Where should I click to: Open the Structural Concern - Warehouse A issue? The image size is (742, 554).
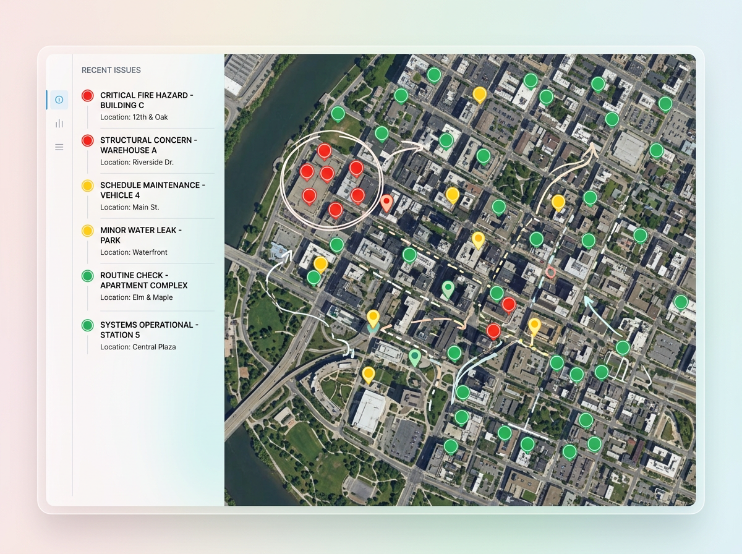[x=148, y=145]
